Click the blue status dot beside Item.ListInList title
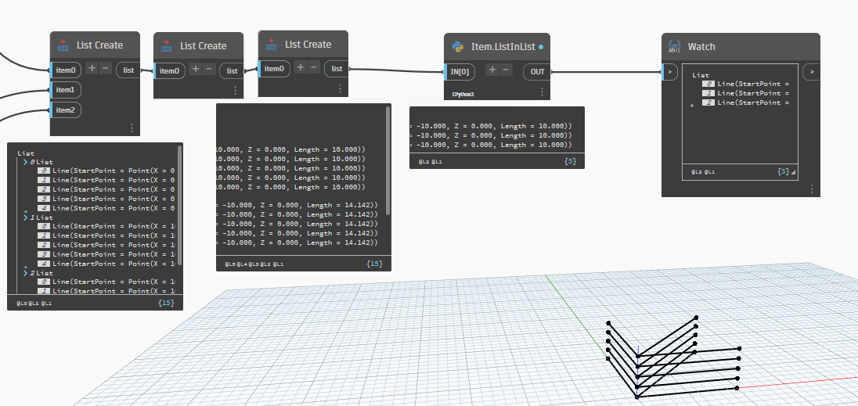The height and width of the screenshot is (406, 858). coord(541,47)
